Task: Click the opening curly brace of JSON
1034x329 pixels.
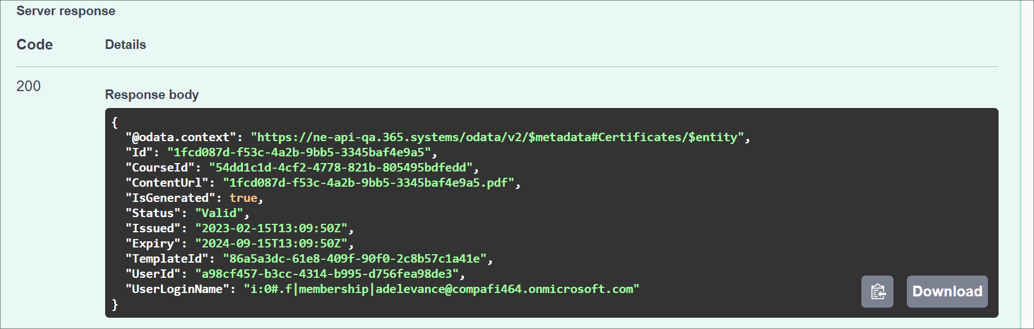Action: click(x=115, y=122)
